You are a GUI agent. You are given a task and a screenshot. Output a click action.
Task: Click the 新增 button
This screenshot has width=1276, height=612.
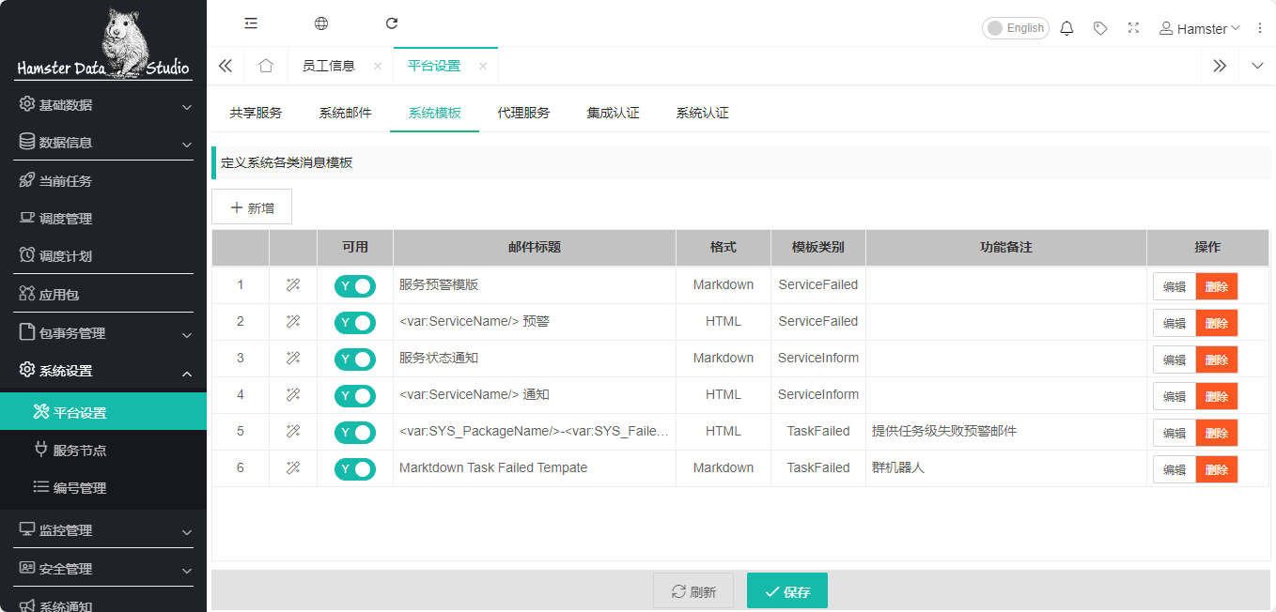coord(252,207)
